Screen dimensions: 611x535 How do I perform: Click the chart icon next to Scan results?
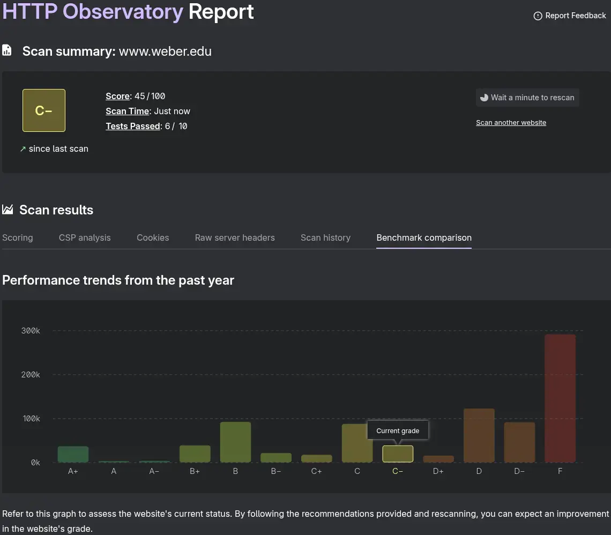click(8, 209)
